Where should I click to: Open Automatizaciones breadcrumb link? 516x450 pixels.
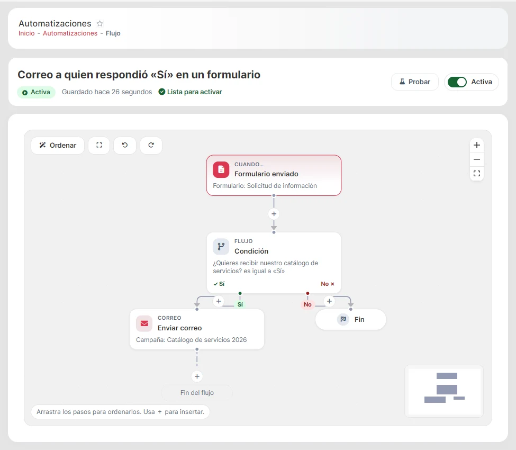click(x=70, y=33)
